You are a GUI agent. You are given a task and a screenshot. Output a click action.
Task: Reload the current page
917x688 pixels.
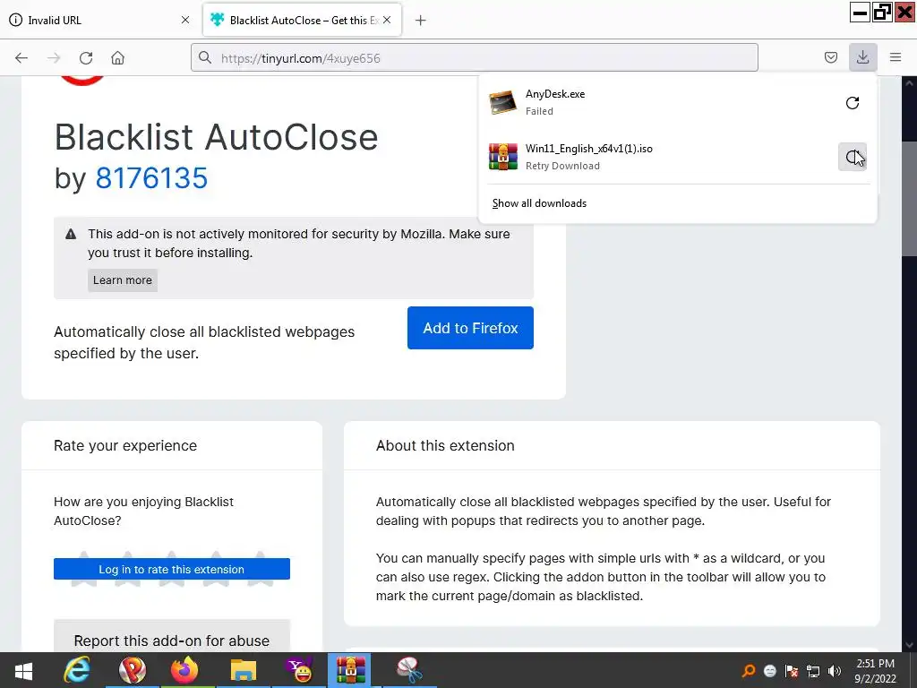pyautogui.click(x=86, y=58)
